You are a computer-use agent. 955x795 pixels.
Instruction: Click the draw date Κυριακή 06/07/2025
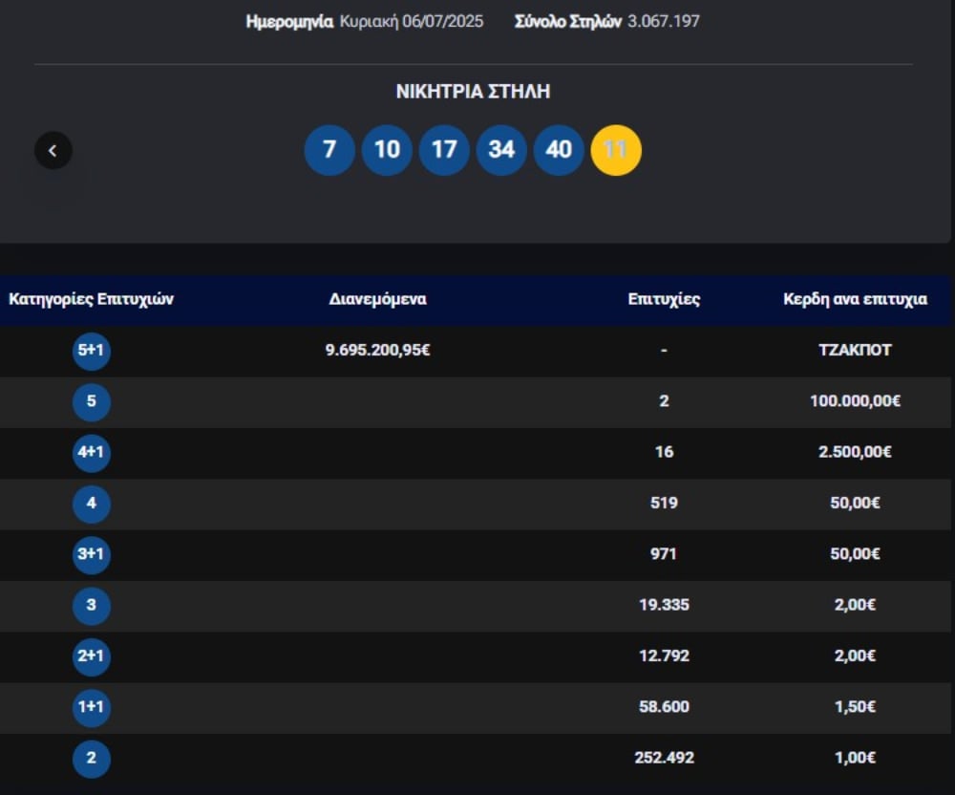(412, 21)
